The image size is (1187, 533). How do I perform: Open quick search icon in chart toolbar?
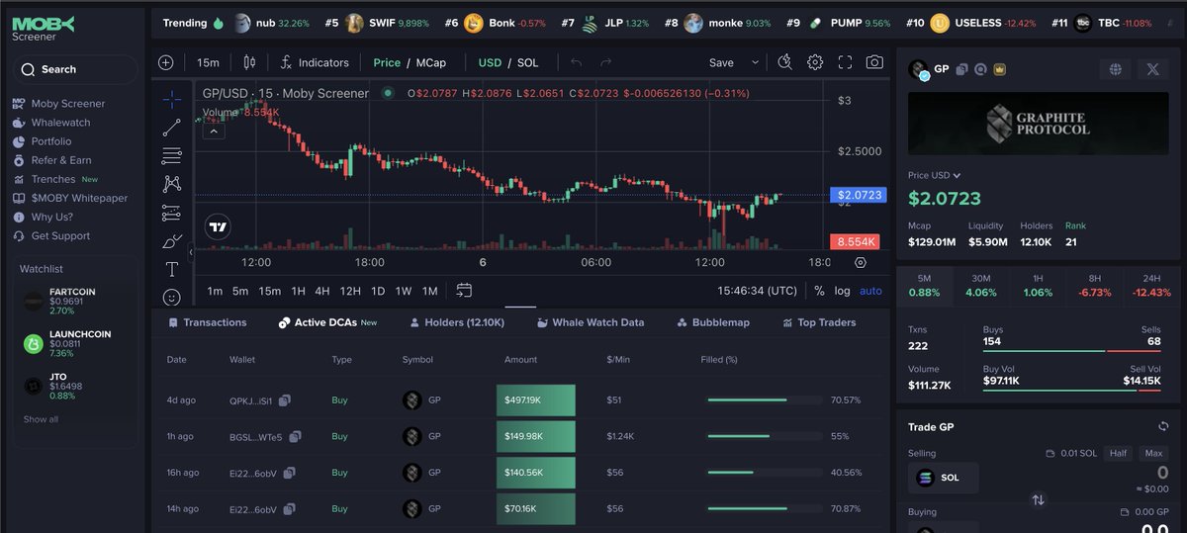pyautogui.click(x=784, y=62)
